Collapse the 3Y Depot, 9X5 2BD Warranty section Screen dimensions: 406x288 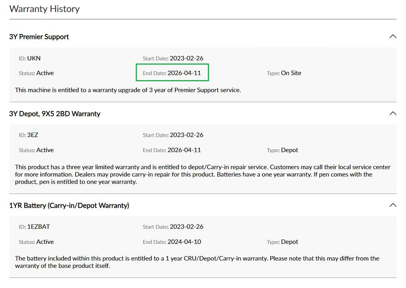393,113
